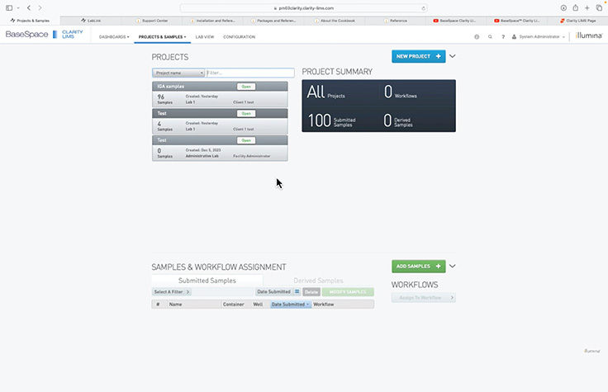This screenshot has height=392, width=608.
Task: Click the projects Filter text field
Action: pos(249,73)
